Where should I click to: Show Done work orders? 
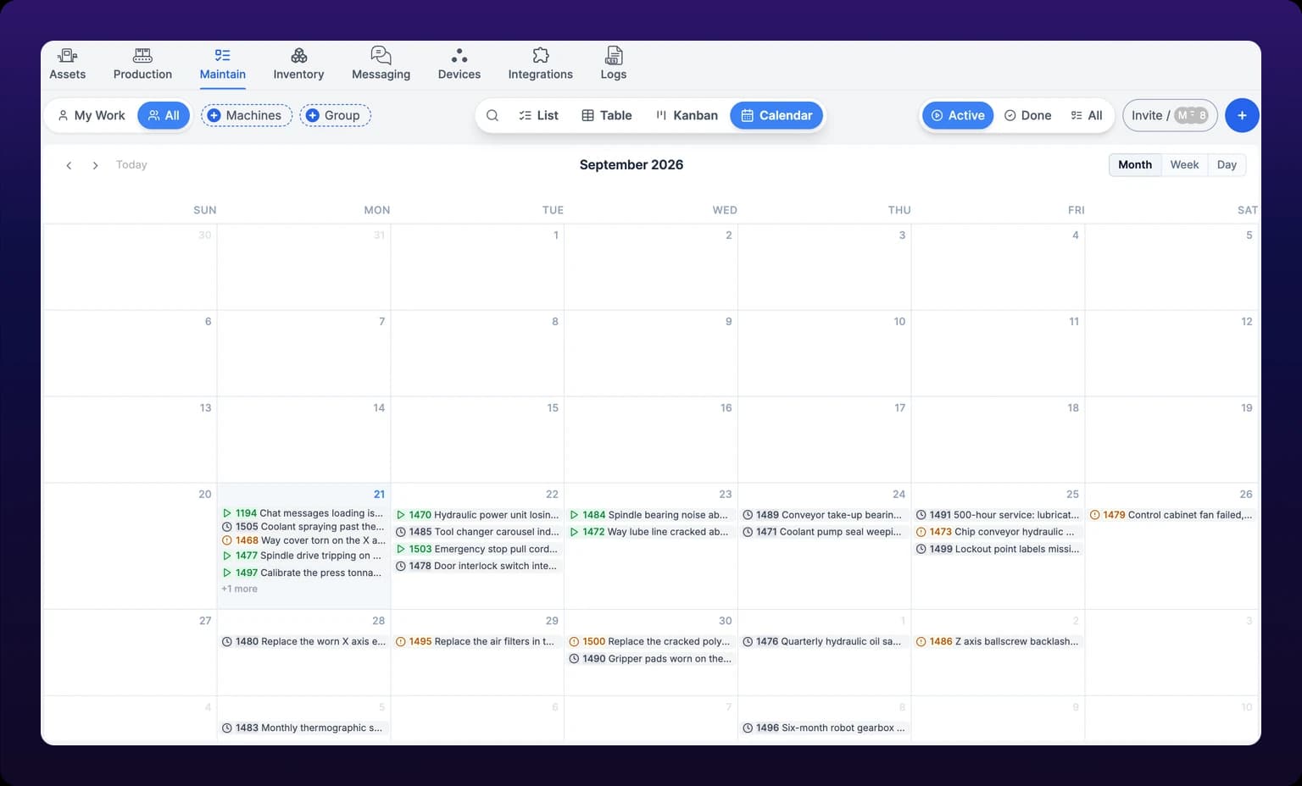click(x=1027, y=115)
